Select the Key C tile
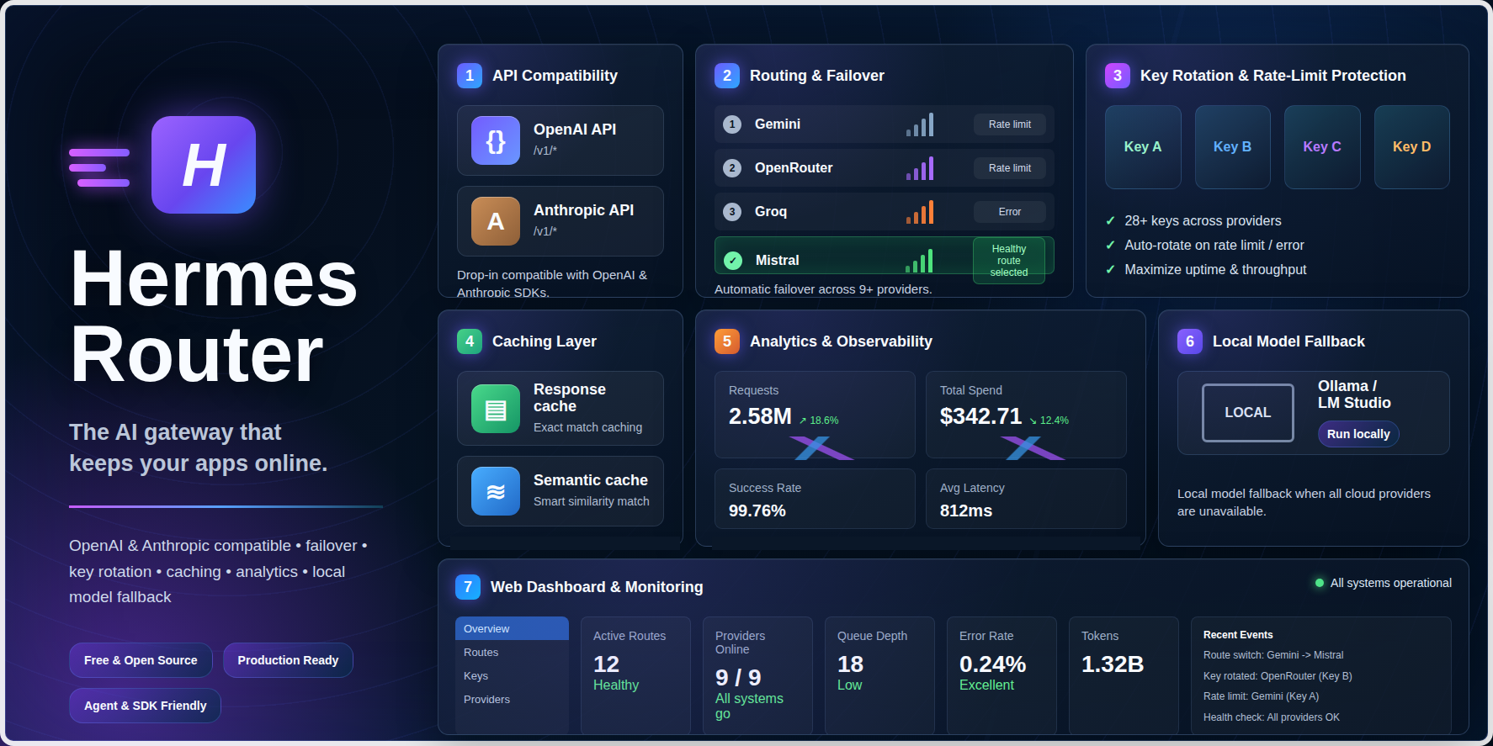Viewport: 1493px width, 746px height. [x=1322, y=147]
